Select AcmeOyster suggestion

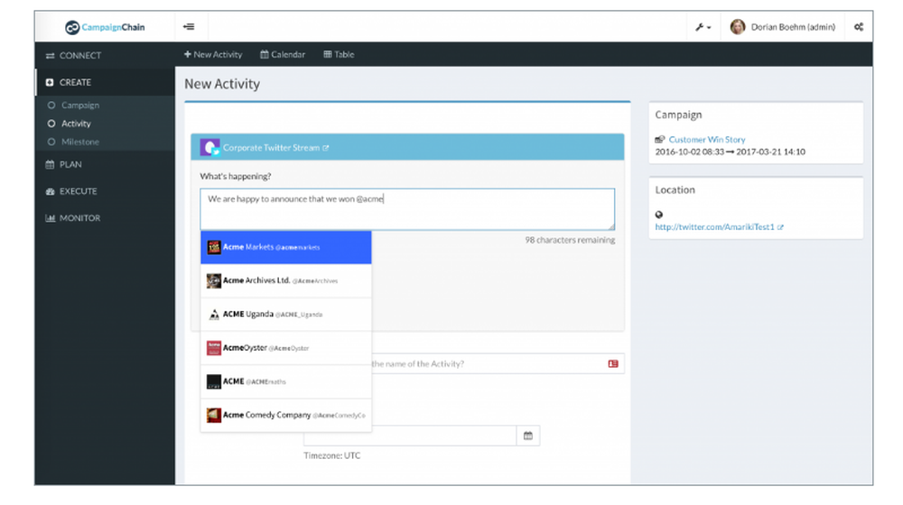(x=285, y=348)
